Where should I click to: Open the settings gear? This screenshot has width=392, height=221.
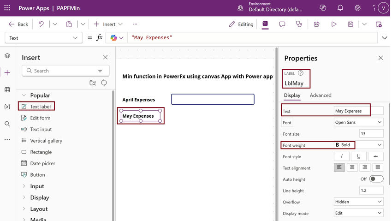point(357,8)
